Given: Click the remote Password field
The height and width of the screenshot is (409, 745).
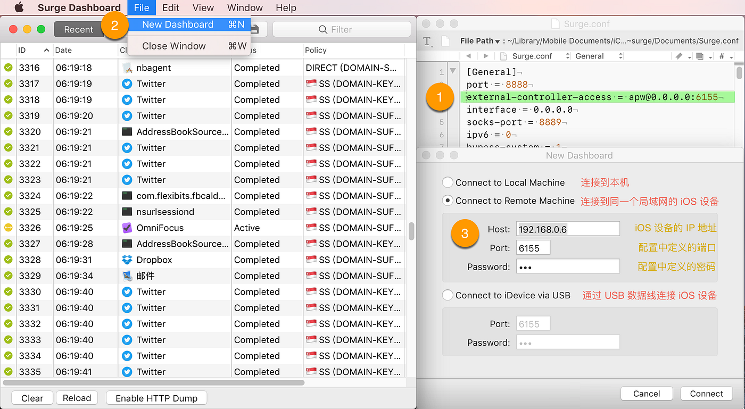Looking at the screenshot, I should pyautogui.click(x=568, y=266).
